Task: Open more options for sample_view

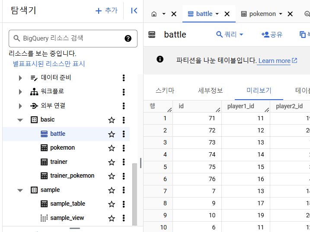Action: [124, 218]
